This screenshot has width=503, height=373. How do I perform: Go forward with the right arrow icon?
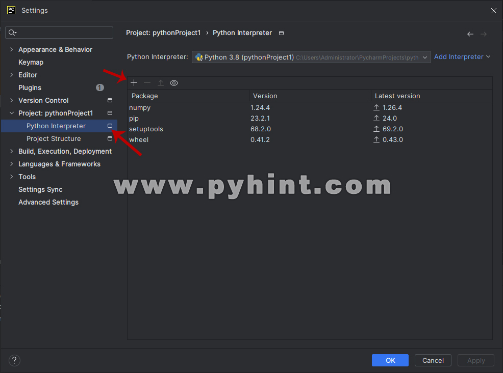pyautogui.click(x=484, y=34)
